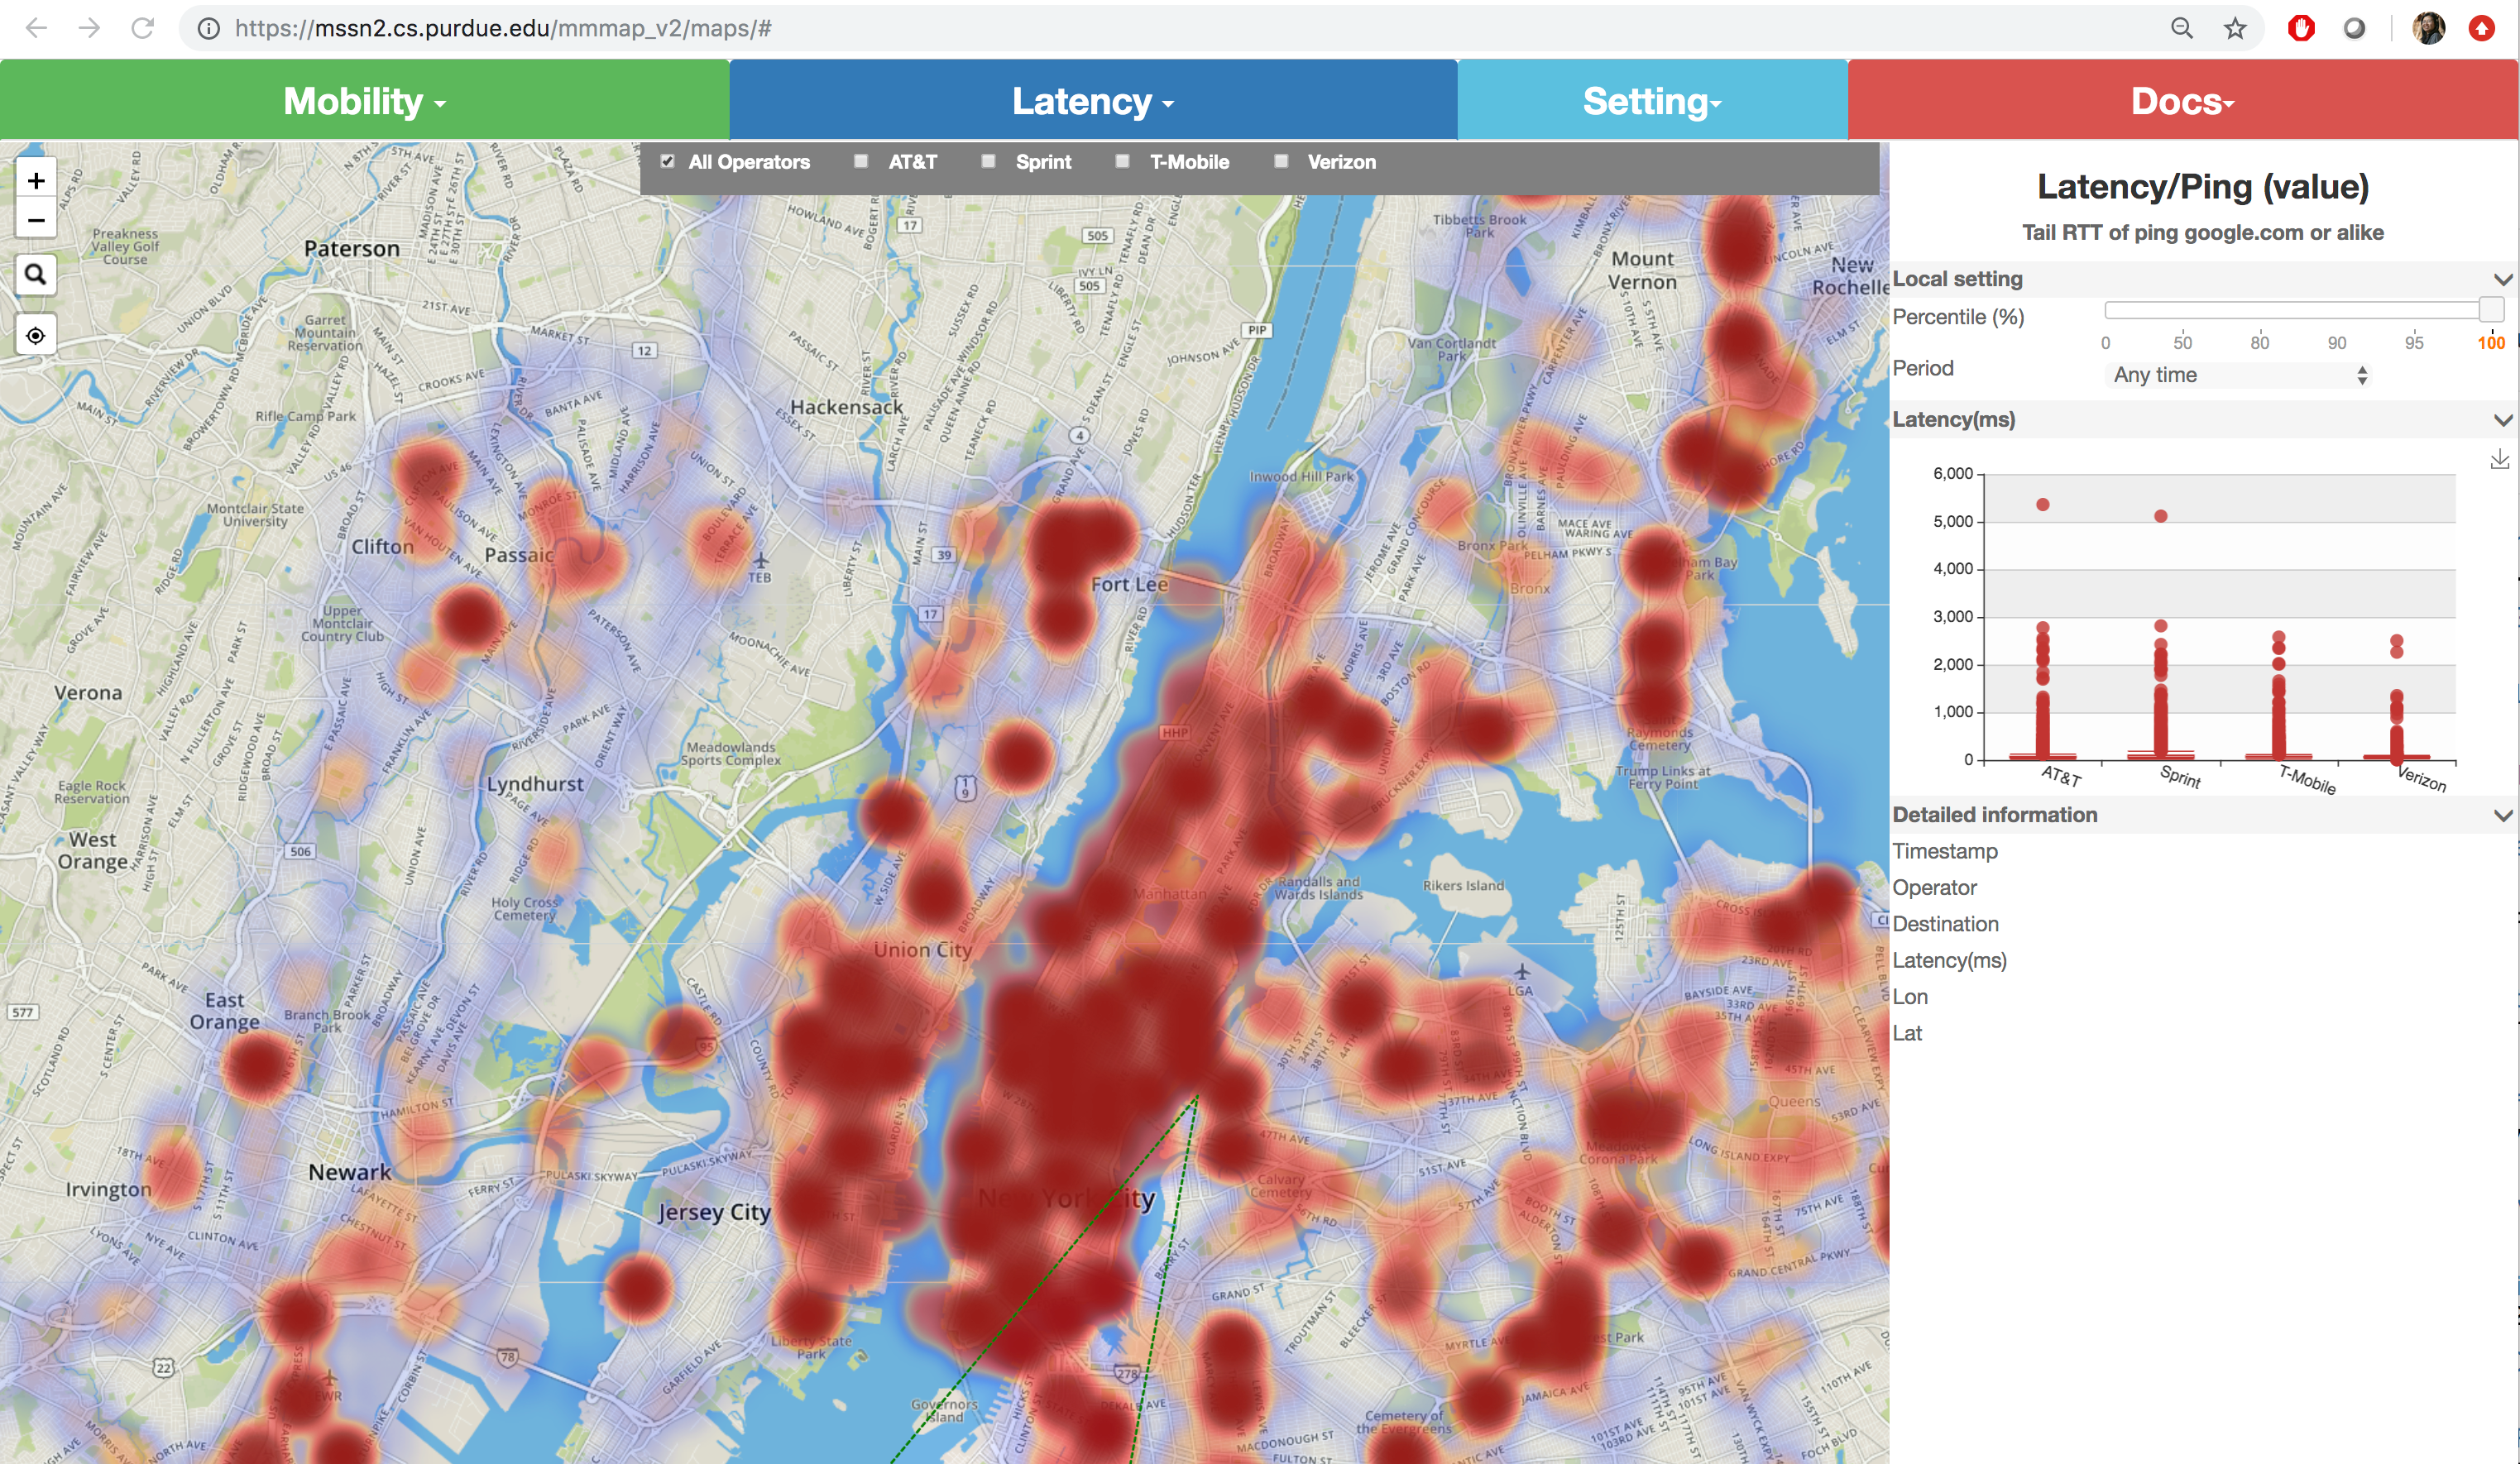Click the red update arrow icon
2520x1464 pixels.
pyautogui.click(x=2481, y=28)
